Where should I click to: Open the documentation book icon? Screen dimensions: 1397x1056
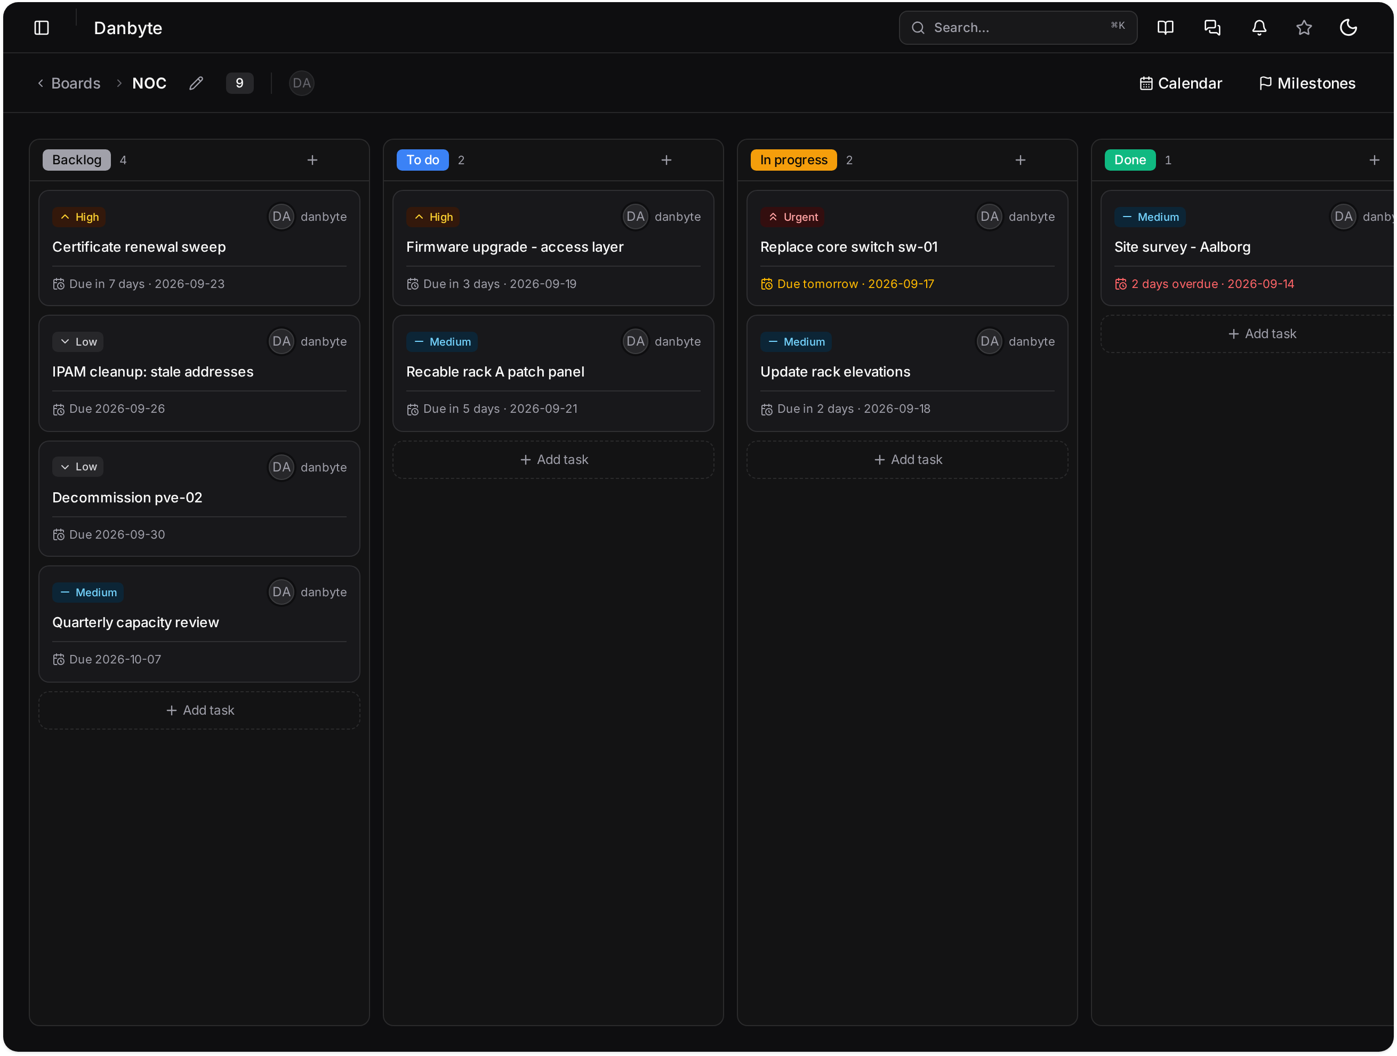pos(1165,28)
